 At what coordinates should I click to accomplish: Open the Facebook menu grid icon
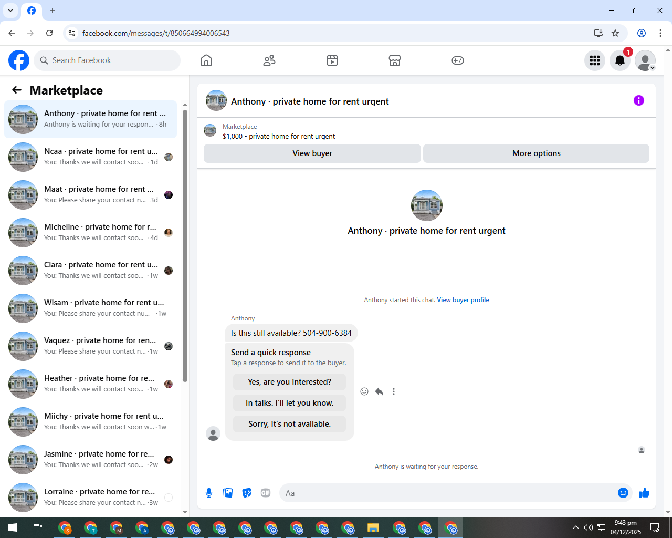click(x=595, y=60)
